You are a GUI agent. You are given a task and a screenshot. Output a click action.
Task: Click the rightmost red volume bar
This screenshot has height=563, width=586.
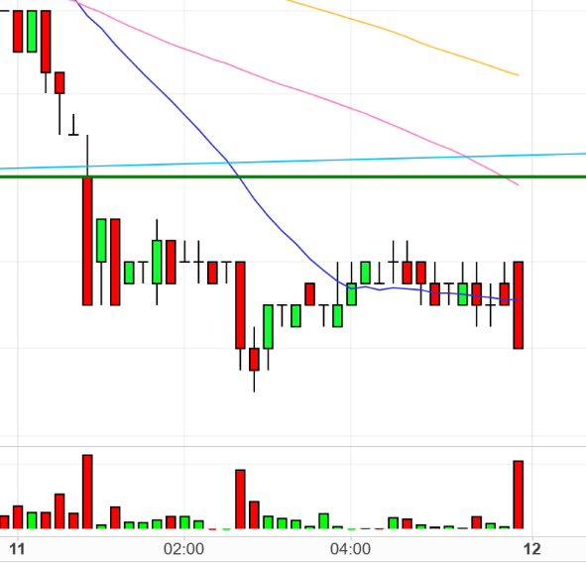coord(518,495)
